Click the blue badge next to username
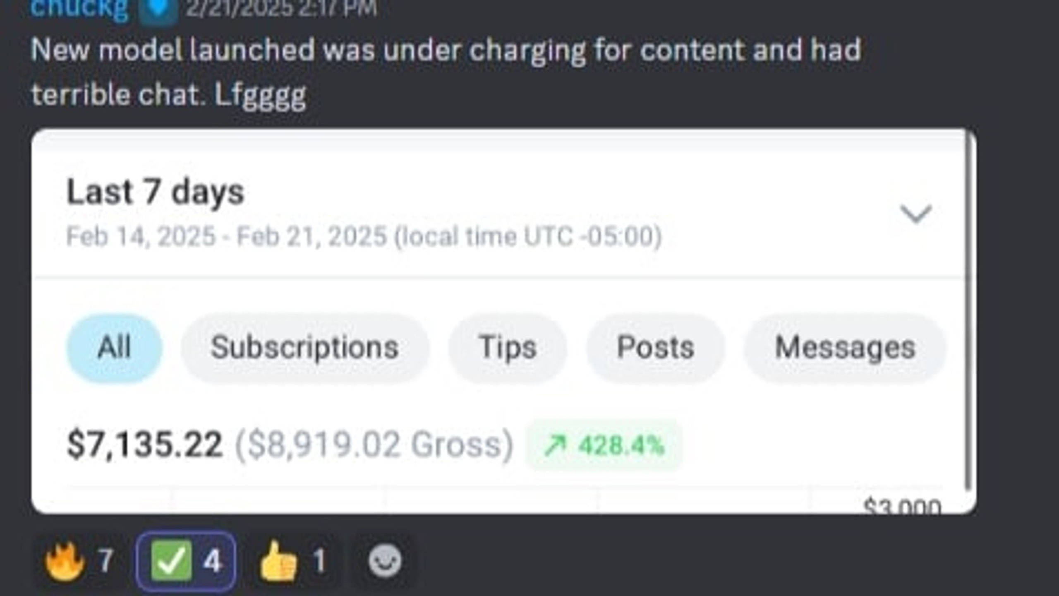Image resolution: width=1059 pixels, height=596 pixels. point(158,9)
